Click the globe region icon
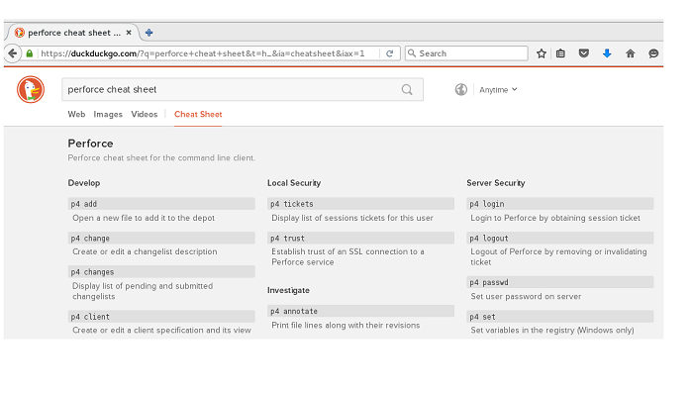Screen dimensions: 693x393 tap(461, 90)
